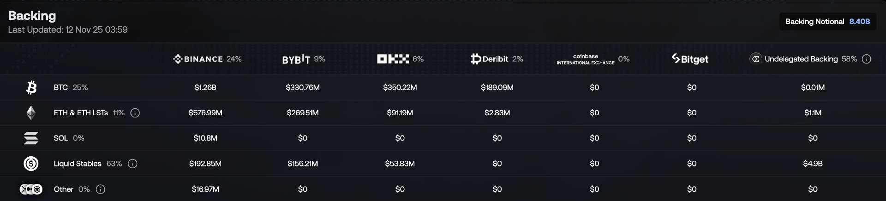Select the Binance exchange column header
The height and width of the screenshot is (201, 886).
tap(198, 59)
